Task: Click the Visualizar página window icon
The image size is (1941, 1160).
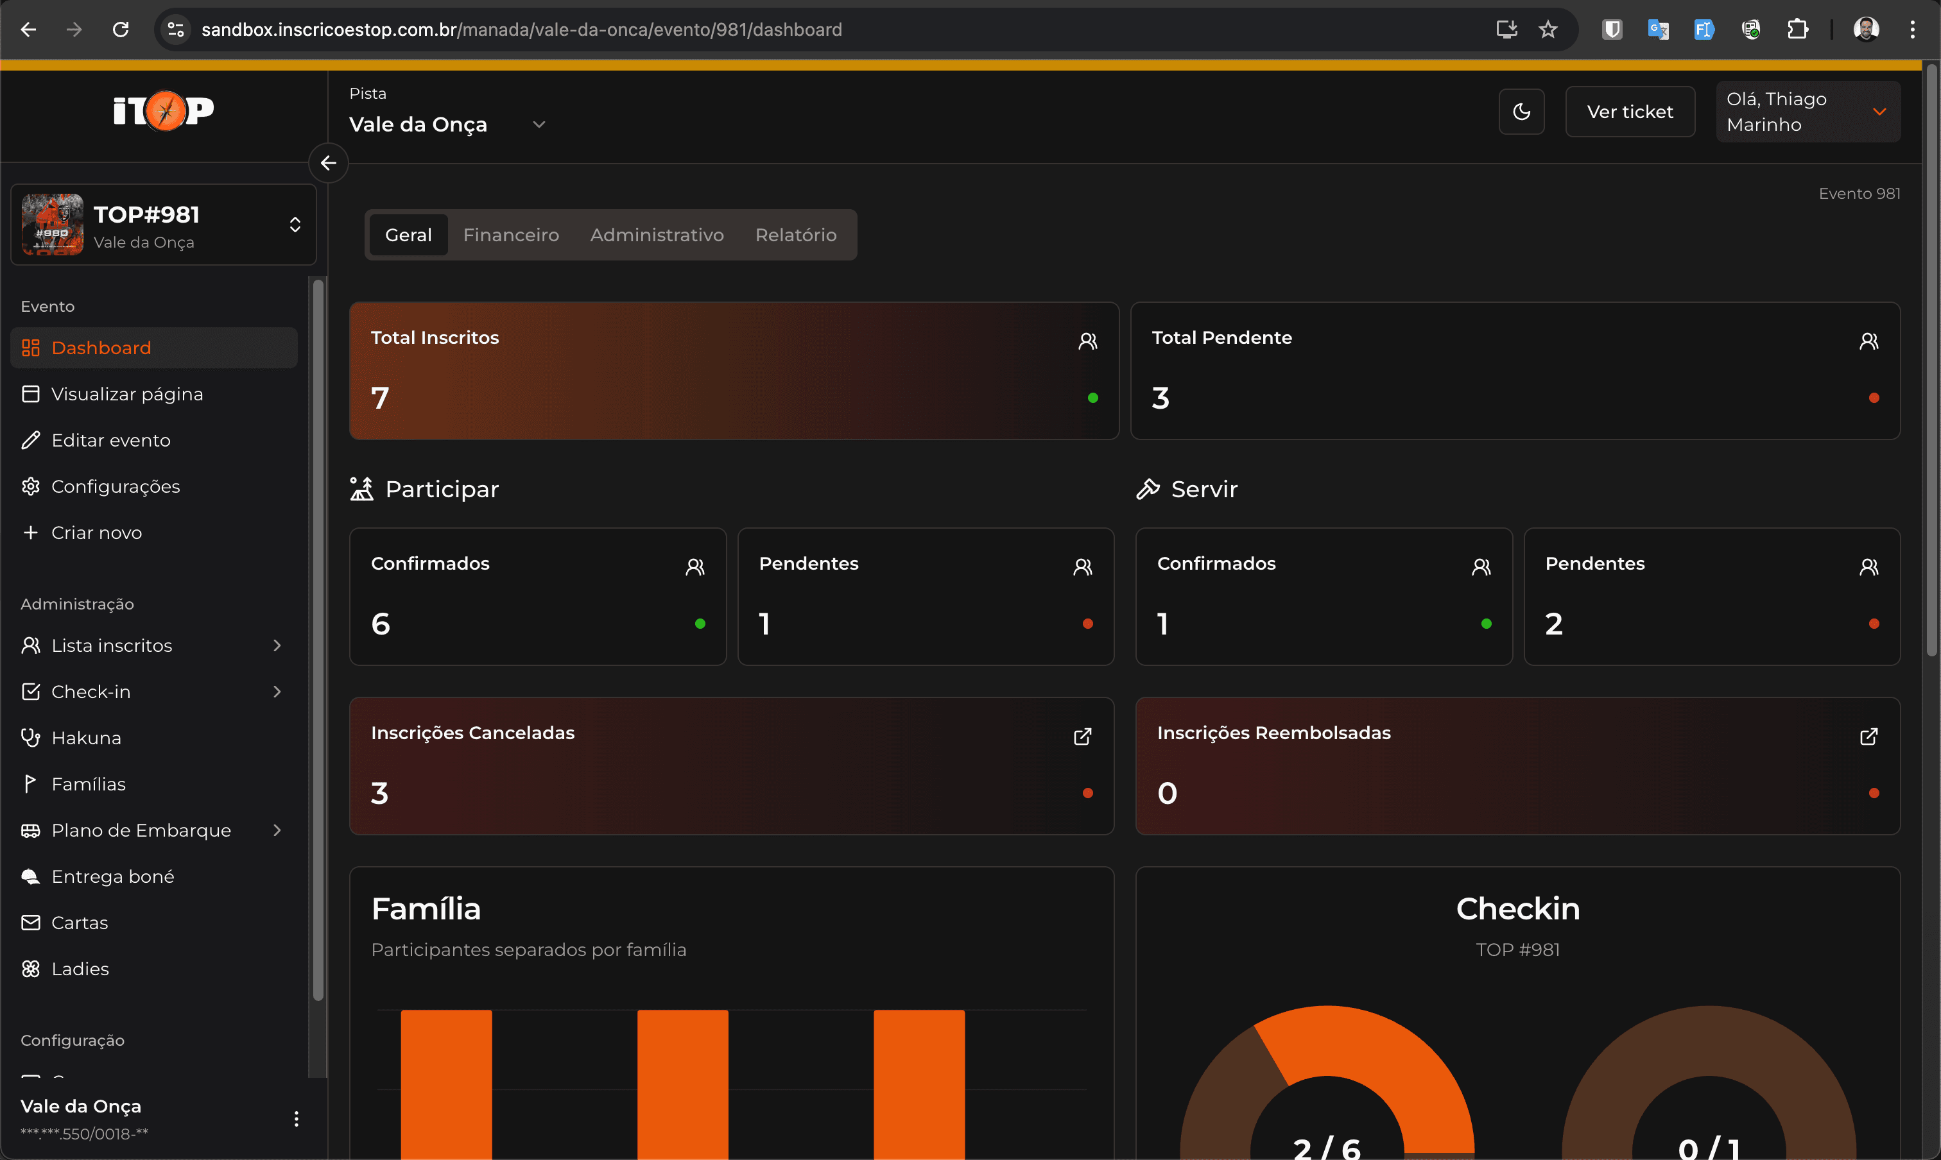Action: (31, 394)
